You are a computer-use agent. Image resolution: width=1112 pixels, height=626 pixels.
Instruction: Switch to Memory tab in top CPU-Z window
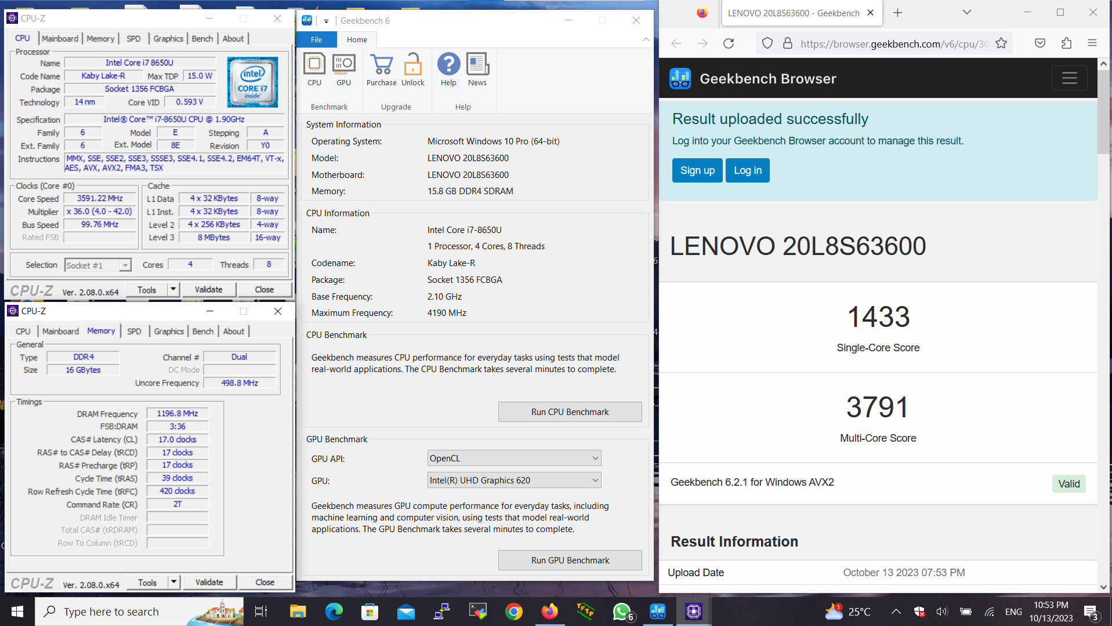tap(100, 38)
